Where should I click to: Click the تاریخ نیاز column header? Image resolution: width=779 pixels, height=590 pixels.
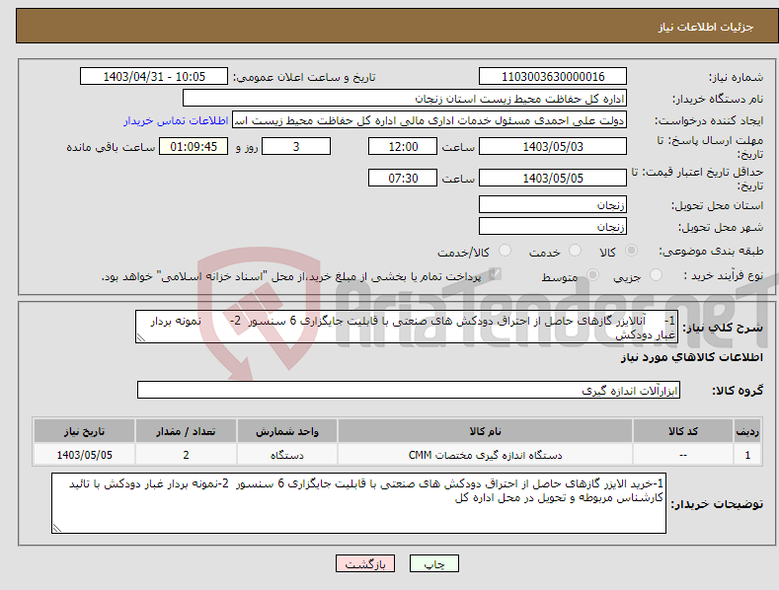click(85, 431)
